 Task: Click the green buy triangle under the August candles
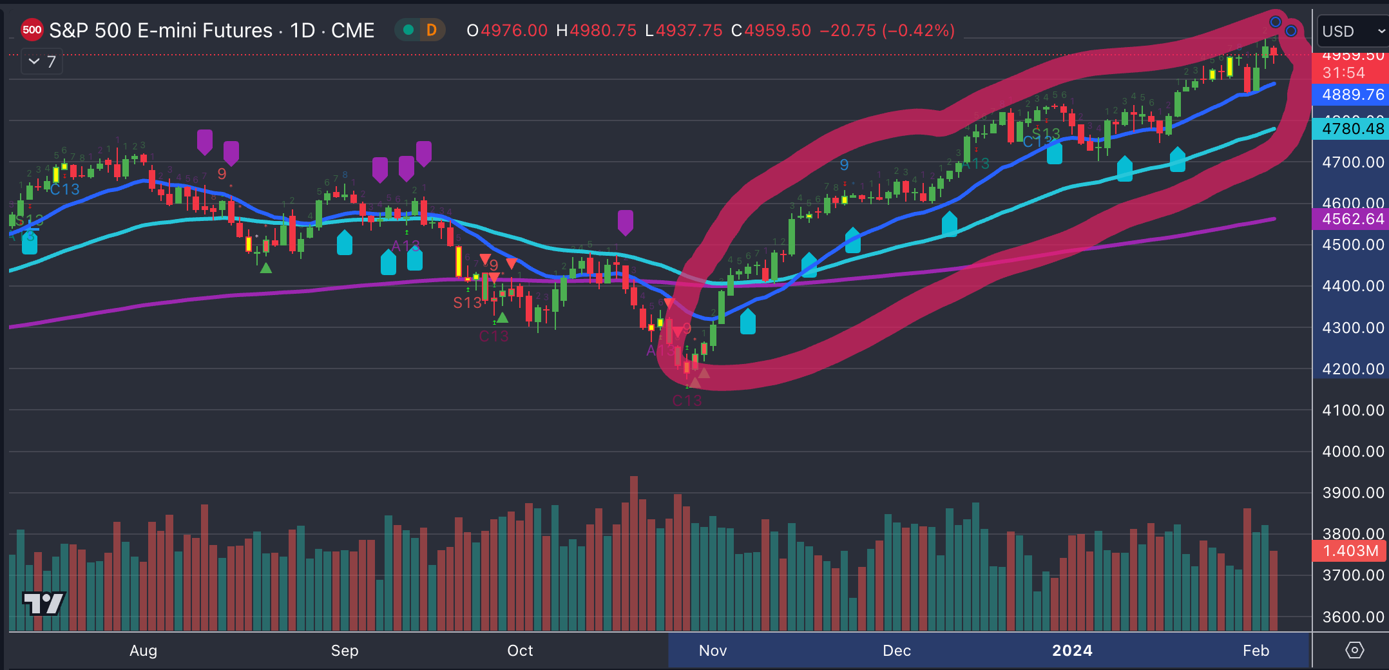265,268
